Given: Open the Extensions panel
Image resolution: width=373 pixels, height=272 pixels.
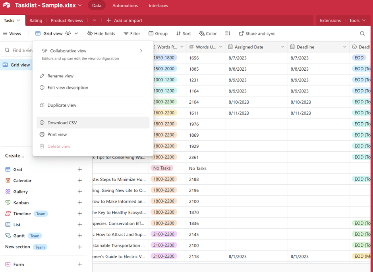Looking at the screenshot, I should click(x=330, y=20).
